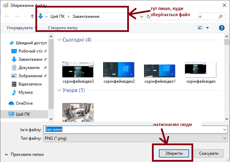The height and width of the screenshot is (162, 230).
Task: Expand the Упорядкувати menu
Action: click(x=22, y=28)
